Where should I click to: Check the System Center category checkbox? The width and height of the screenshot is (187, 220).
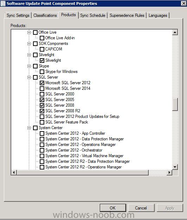tap(35, 128)
